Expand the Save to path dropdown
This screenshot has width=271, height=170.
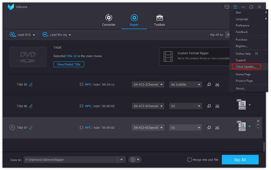[122, 160]
